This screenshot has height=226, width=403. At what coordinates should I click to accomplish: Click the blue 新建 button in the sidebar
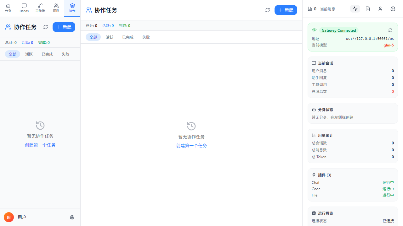64,27
